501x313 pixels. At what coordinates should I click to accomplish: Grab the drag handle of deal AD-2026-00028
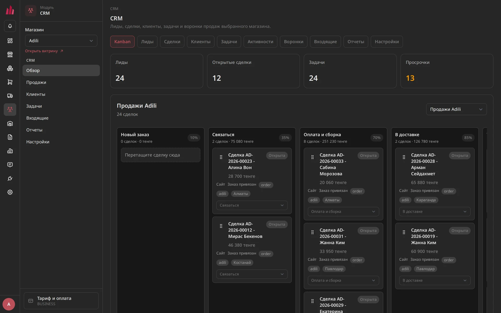click(x=404, y=157)
